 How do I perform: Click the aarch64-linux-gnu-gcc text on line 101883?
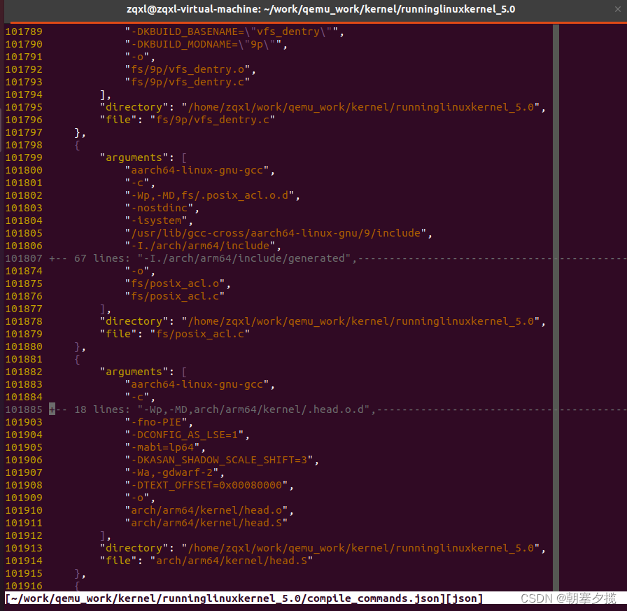point(198,384)
